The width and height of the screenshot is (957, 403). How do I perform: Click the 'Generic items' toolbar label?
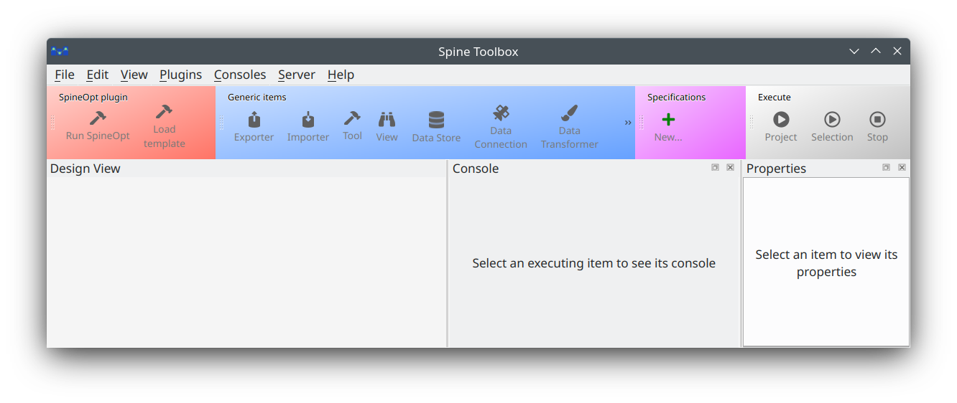coord(257,97)
